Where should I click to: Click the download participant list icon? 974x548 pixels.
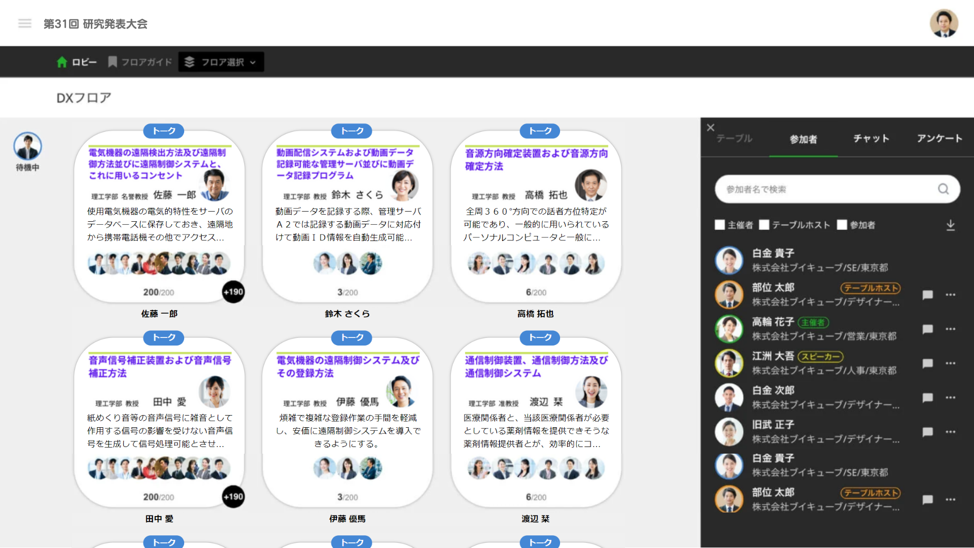coord(951,225)
